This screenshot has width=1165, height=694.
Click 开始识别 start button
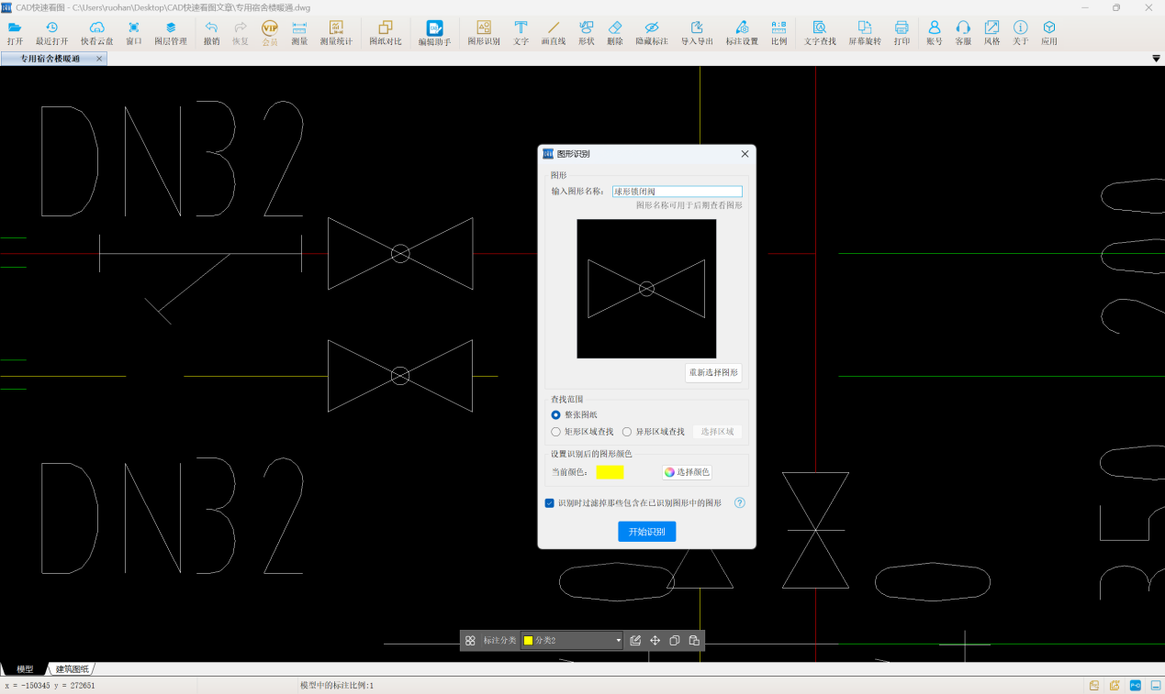pos(647,532)
